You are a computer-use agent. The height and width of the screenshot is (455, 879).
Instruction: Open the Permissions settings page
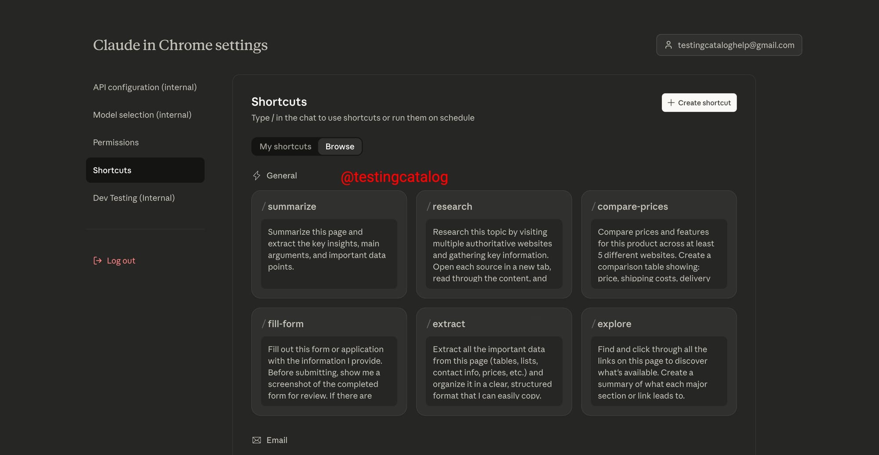point(116,143)
